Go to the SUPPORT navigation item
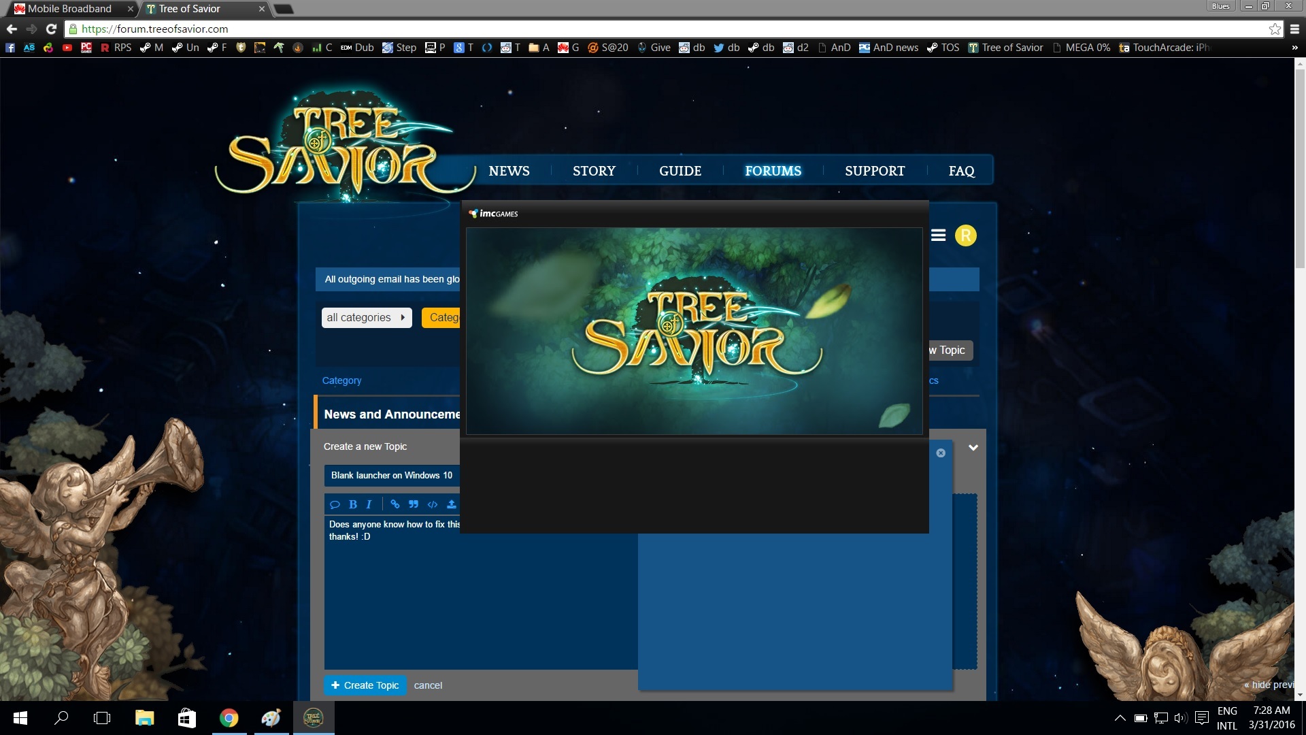 [874, 171]
